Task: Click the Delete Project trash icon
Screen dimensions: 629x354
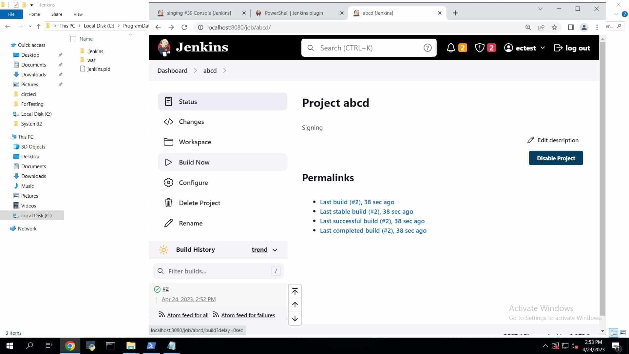Action: [x=168, y=203]
